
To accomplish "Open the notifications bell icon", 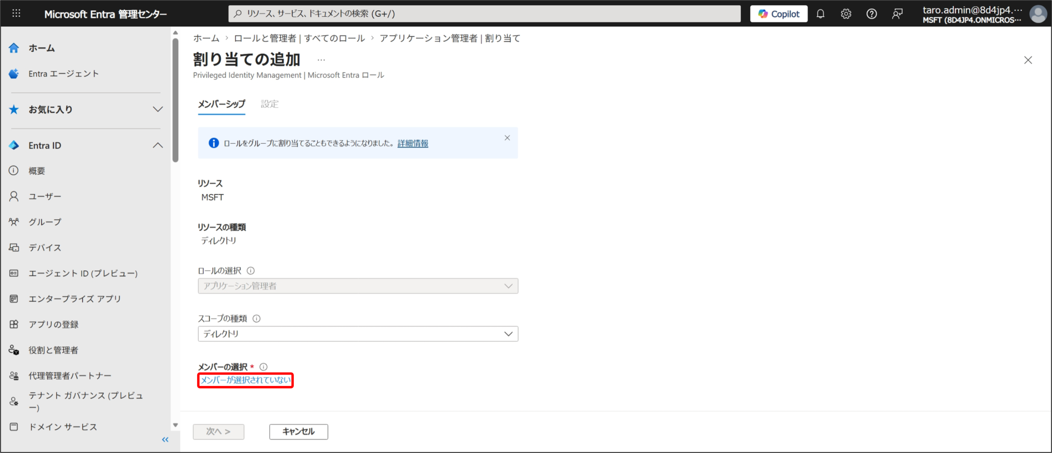I will pos(820,14).
